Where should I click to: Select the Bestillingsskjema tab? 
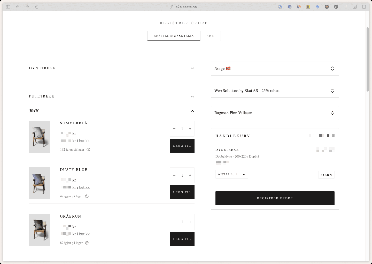click(174, 36)
